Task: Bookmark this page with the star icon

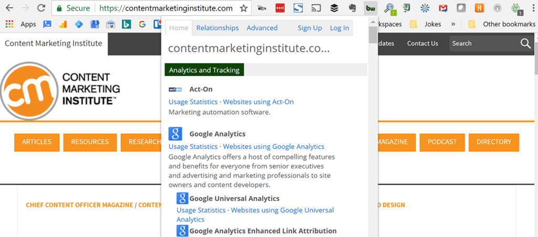Action: [x=243, y=8]
